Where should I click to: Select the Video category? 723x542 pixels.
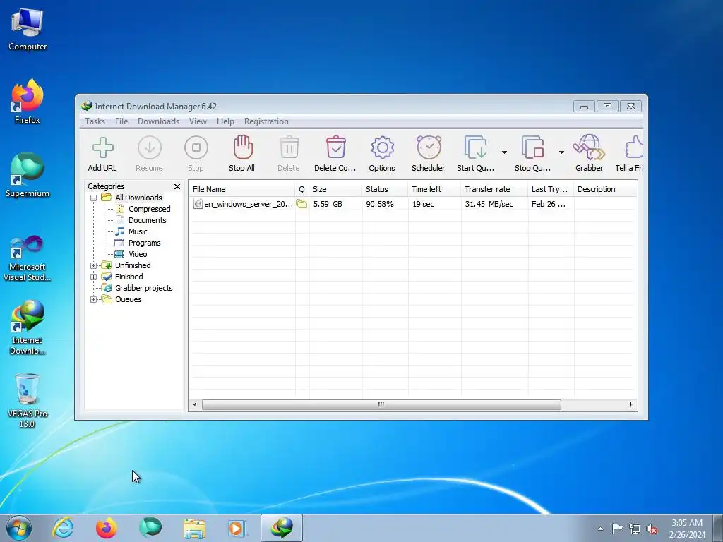coord(138,254)
